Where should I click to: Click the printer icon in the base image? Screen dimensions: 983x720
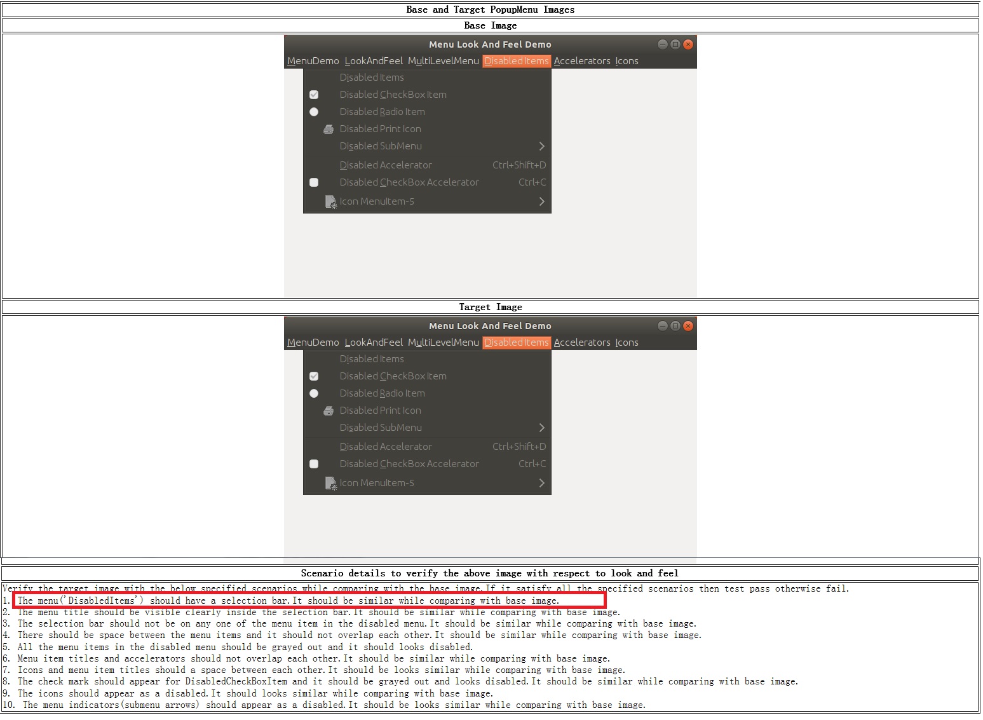click(329, 129)
